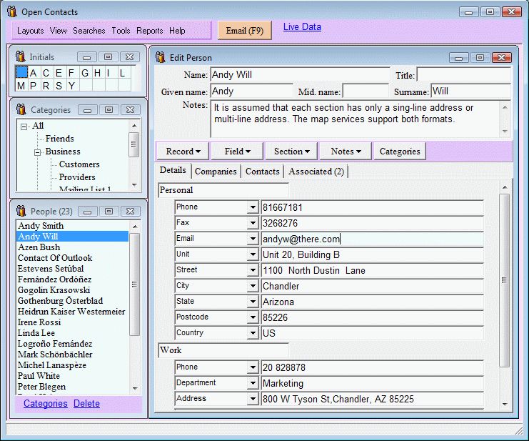The height and width of the screenshot is (441, 529).
Task: Click the Title input field
Action: click(464, 74)
